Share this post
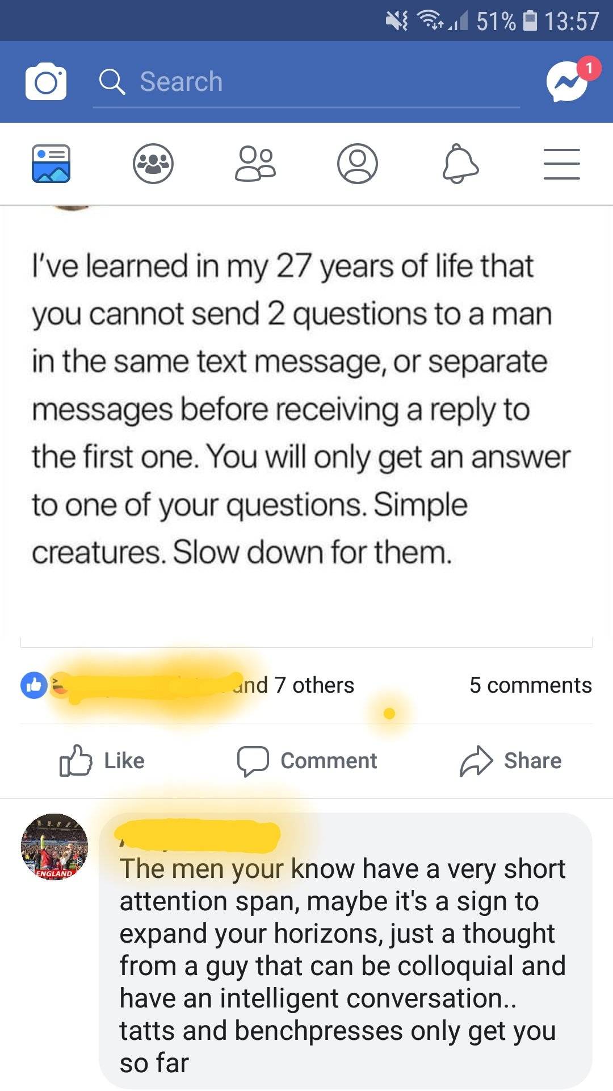The height and width of the screenshot is (1091, 613). (x=510, y=761)
